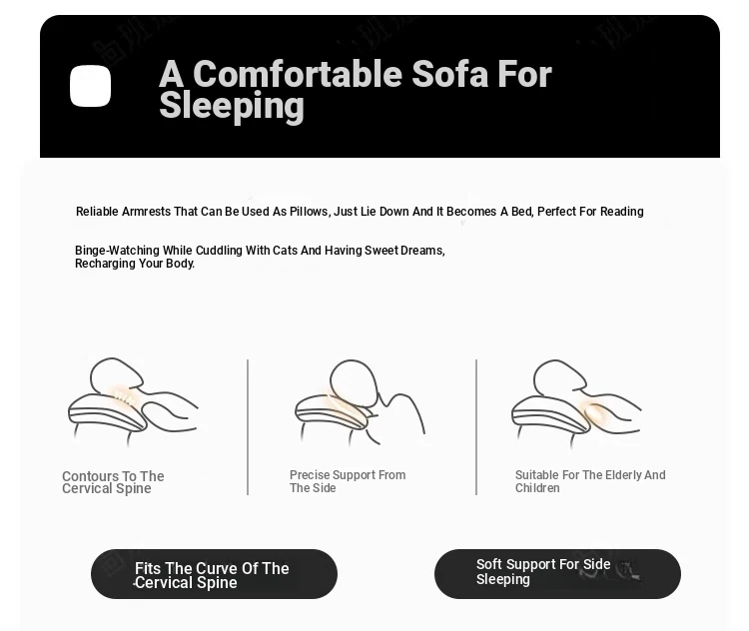Click the orange neck highlight in left illustration
Image resolution: width=749 pixels, height=631 pixels.
pyautogui.click(x=123, y=396)
